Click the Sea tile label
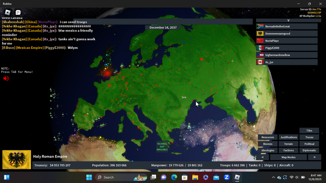The image size is (326, 183). (x=184, y=97)
